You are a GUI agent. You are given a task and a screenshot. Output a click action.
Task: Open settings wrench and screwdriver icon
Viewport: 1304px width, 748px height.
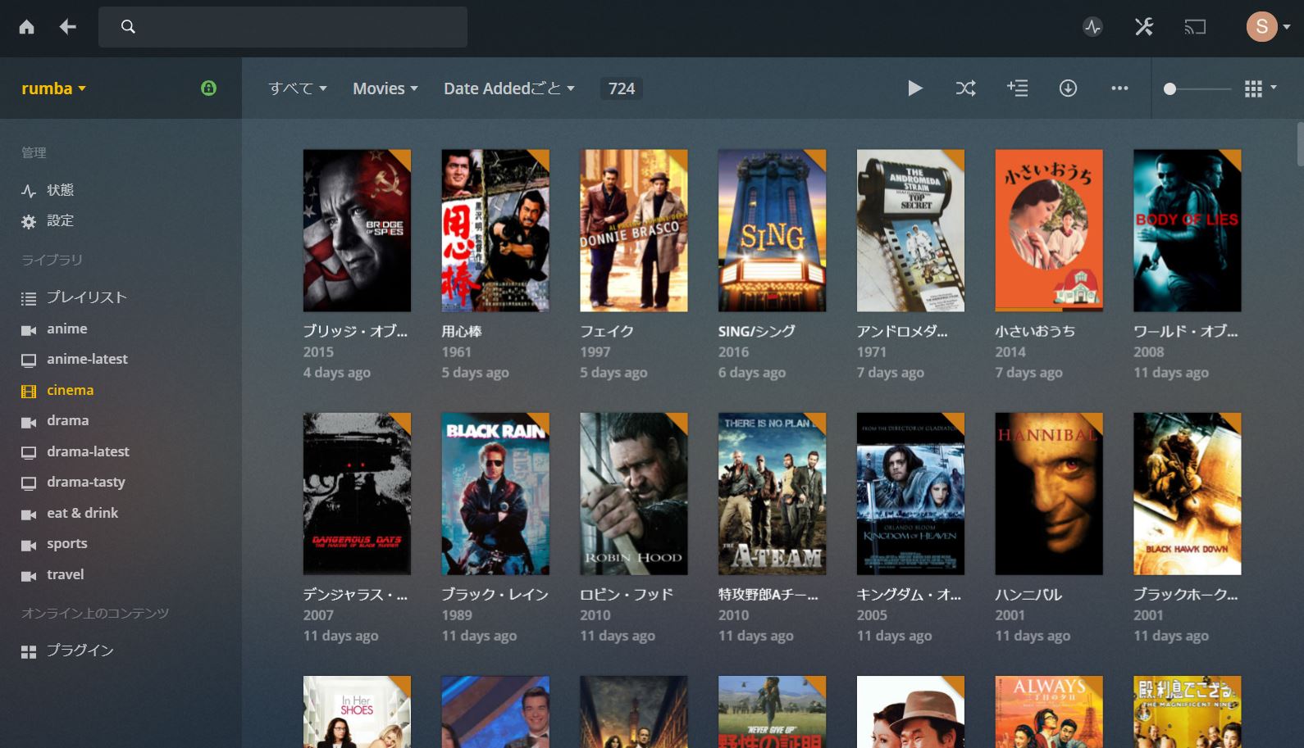click(x=1144, y=27)
